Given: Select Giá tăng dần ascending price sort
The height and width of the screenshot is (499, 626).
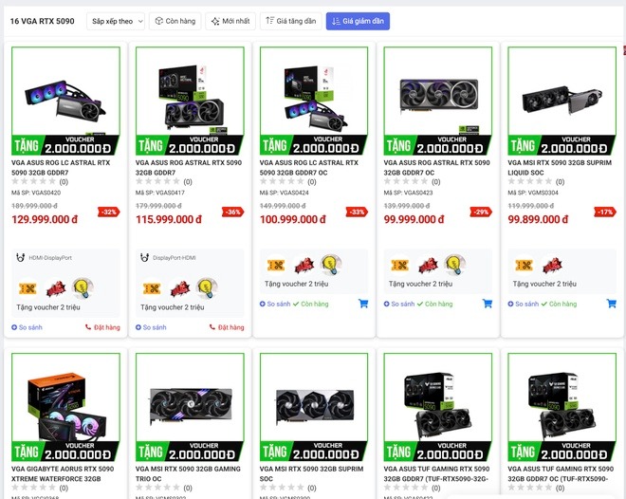Looking at the screenshot, I should tap(291, 21).
